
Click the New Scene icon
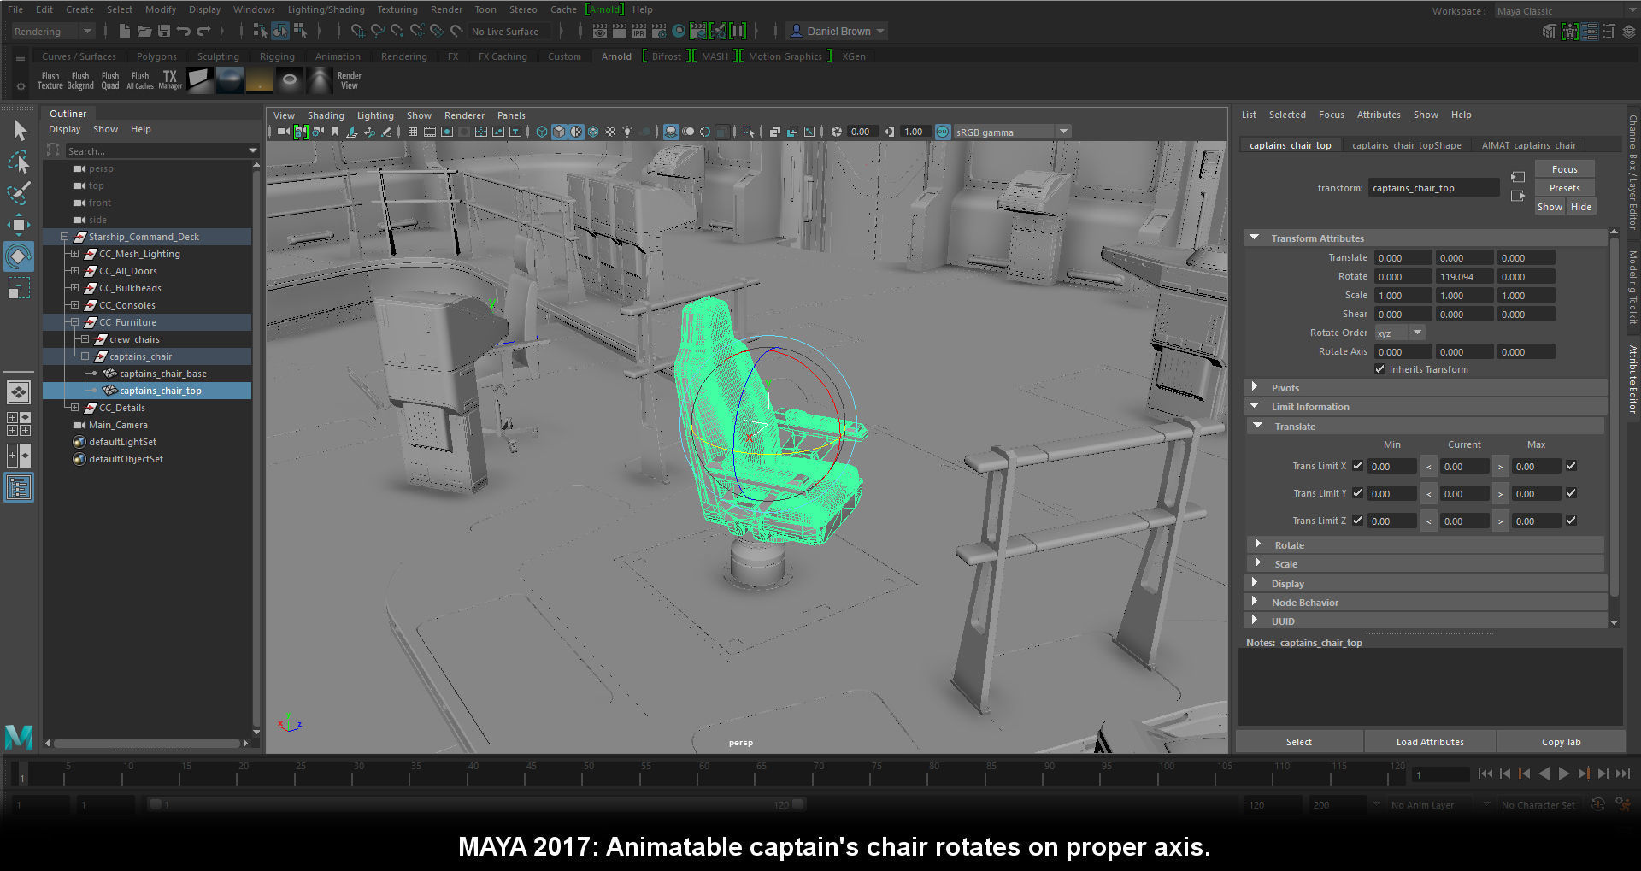[x=125, y=32]
